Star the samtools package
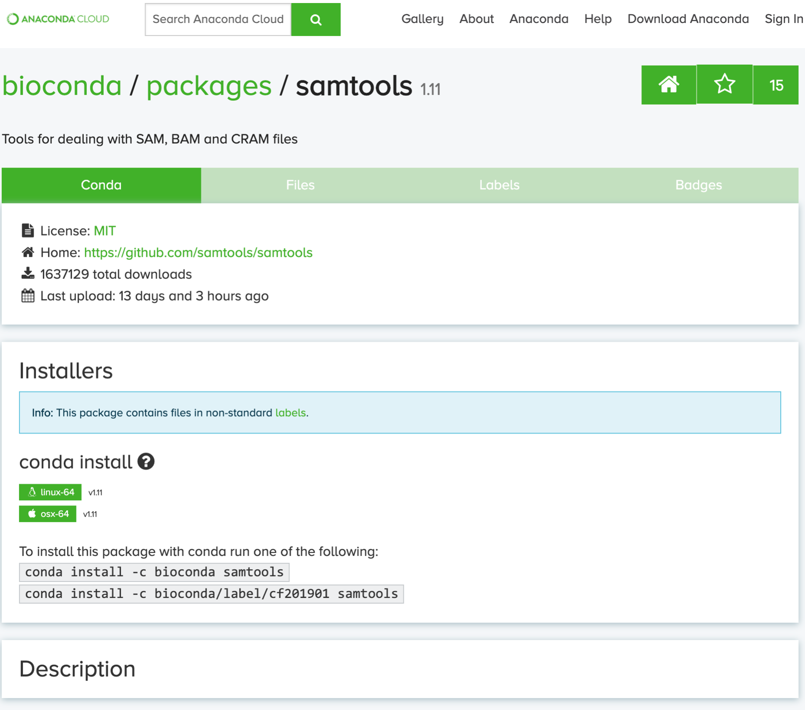Viewport: 805px width, 710px height. pos(724,85)
